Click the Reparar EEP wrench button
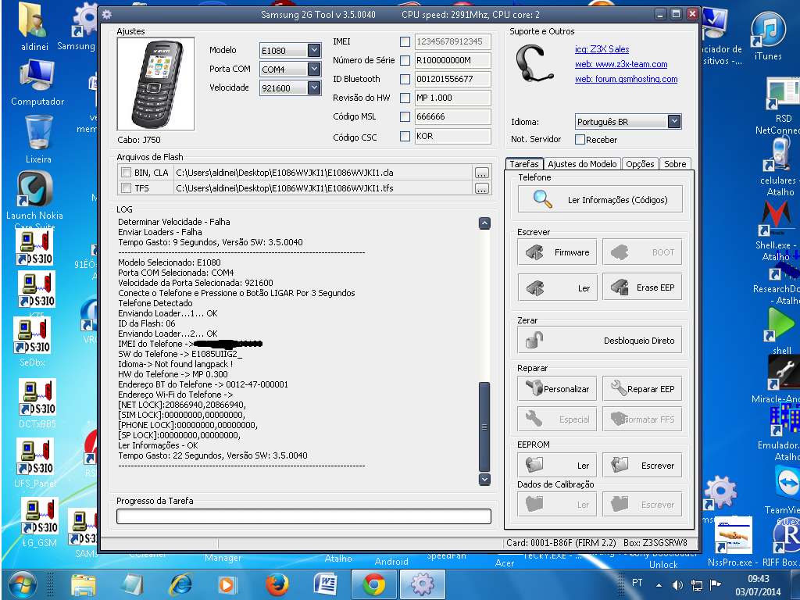This screenshot has width=800, height=600. pyautogui.click(x=642, y=389)
